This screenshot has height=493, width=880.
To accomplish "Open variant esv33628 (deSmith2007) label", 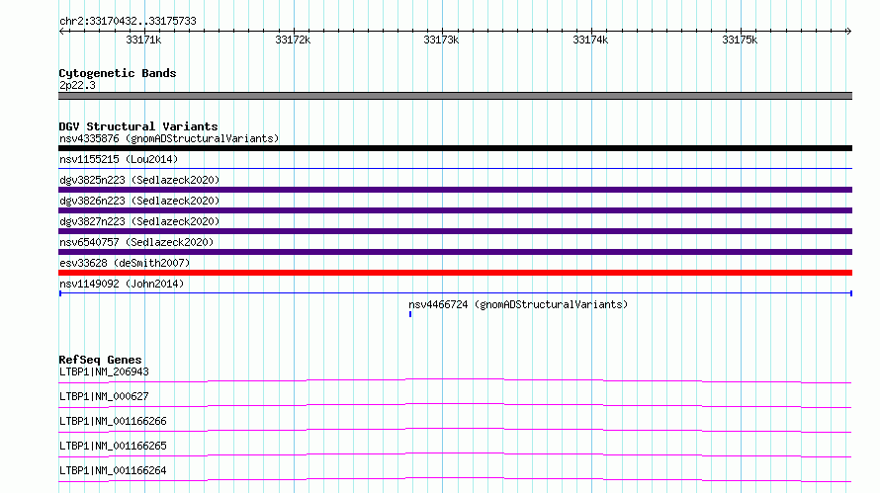I will click(x=125, y=263).
